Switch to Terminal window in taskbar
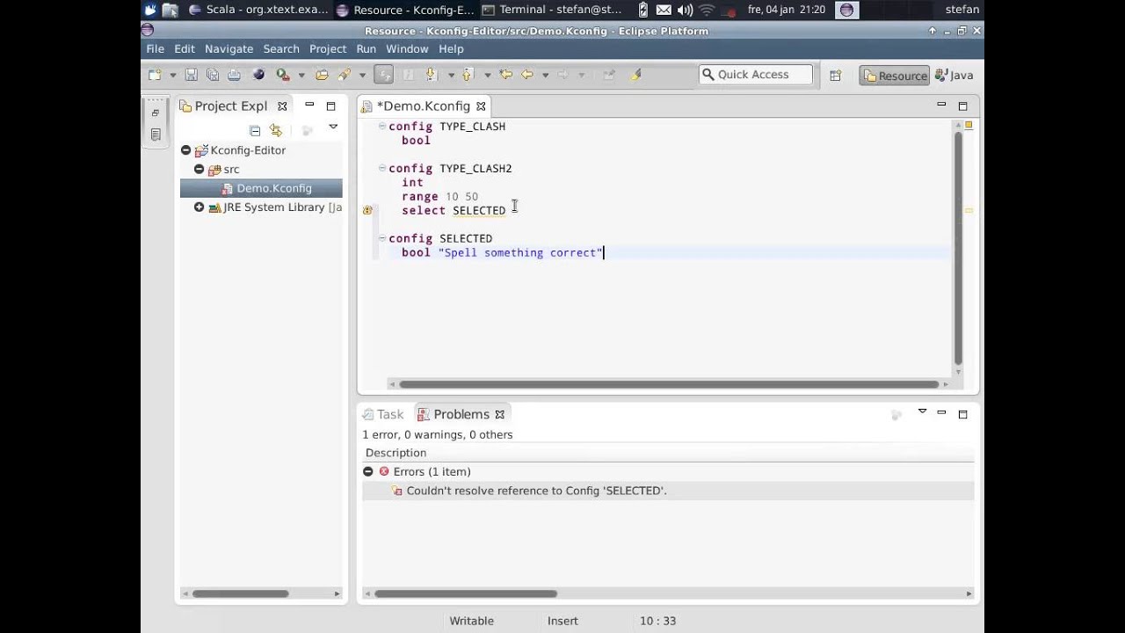 pos(553,10)
